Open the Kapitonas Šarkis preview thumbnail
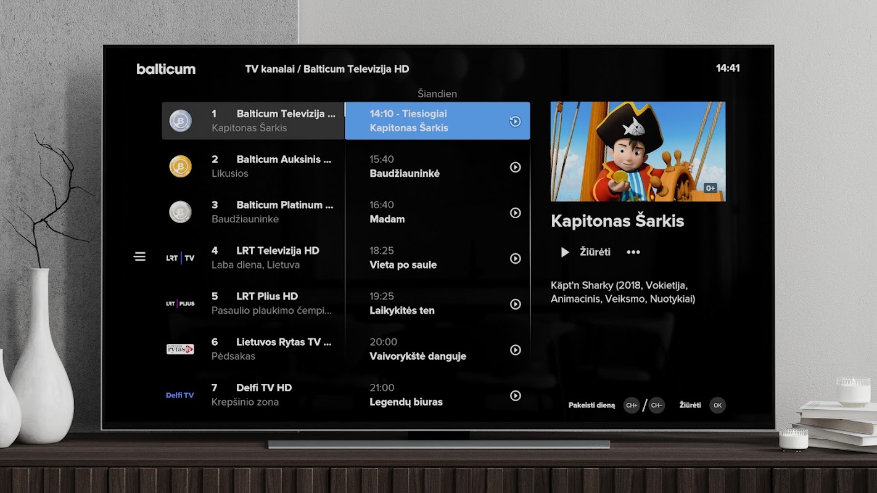 coord(638,152)
